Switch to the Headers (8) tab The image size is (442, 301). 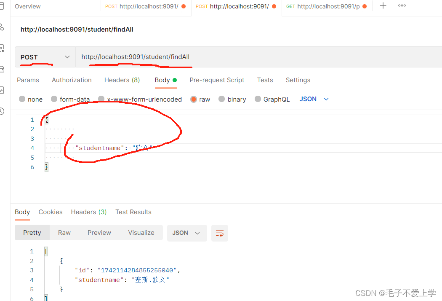pos(122,80)
